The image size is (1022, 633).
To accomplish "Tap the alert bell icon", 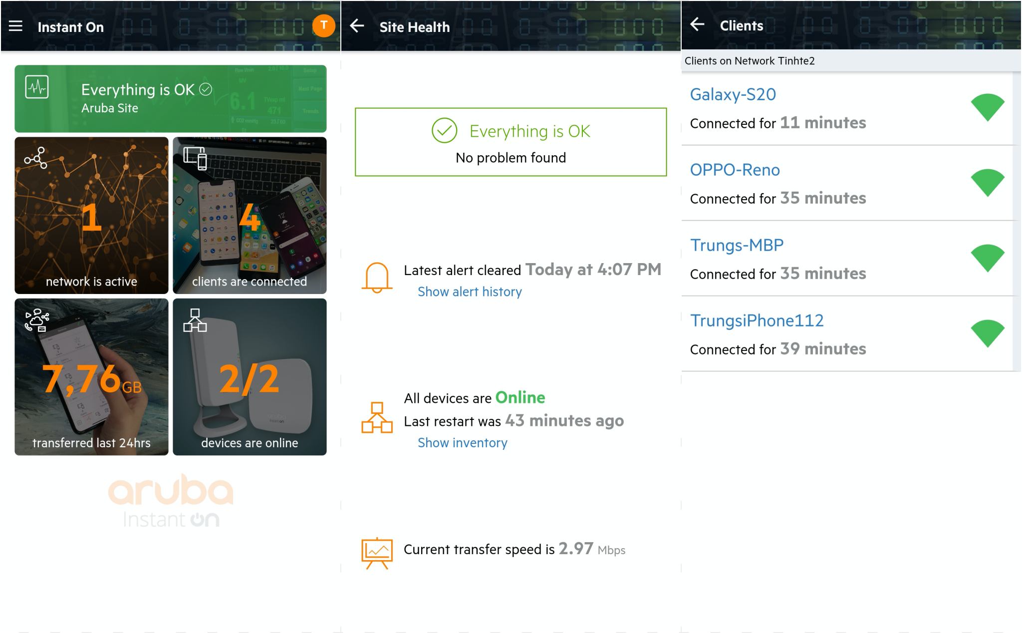I will [377, 278].
